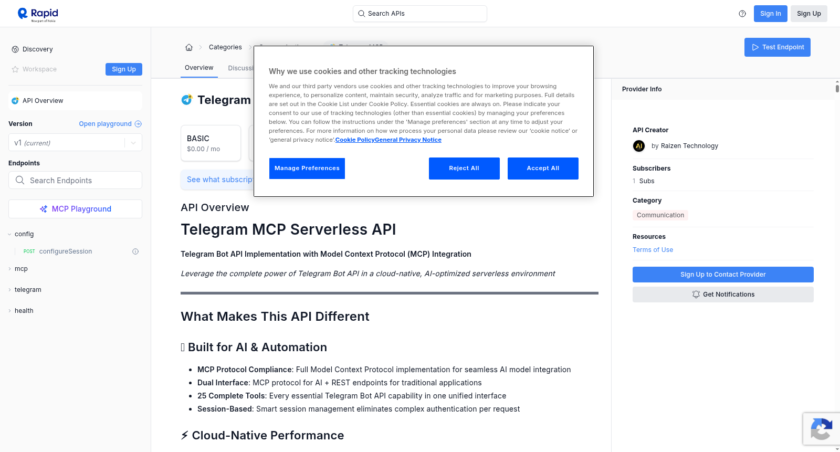Open the General Privacy Notice link
The width and height of the screenshot is (840, 452).
pyautogui.click(x=408, y=140)
